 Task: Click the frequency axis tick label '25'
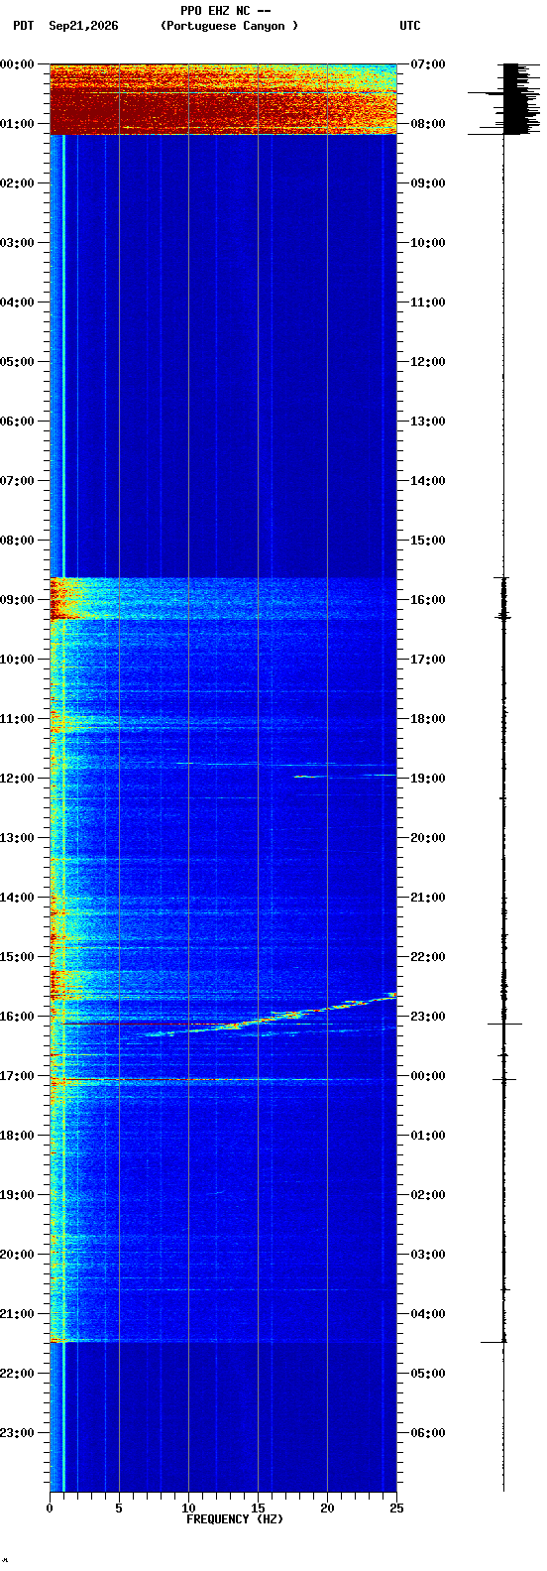click(396, 1509)
